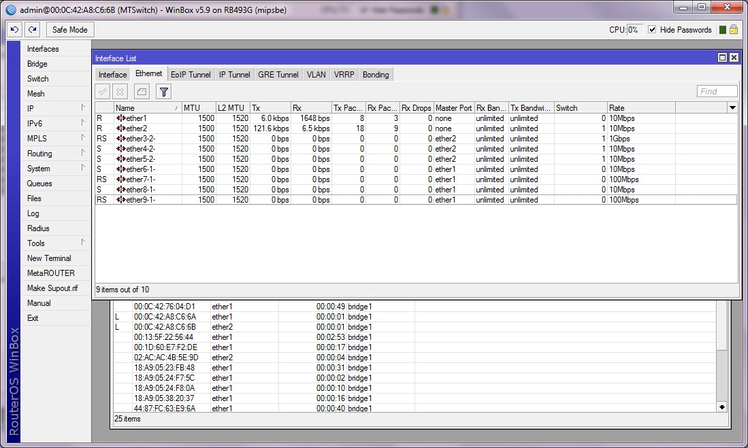The image size is (748, 448).
Task: Click the Switch column header
Action: (581, 107)
